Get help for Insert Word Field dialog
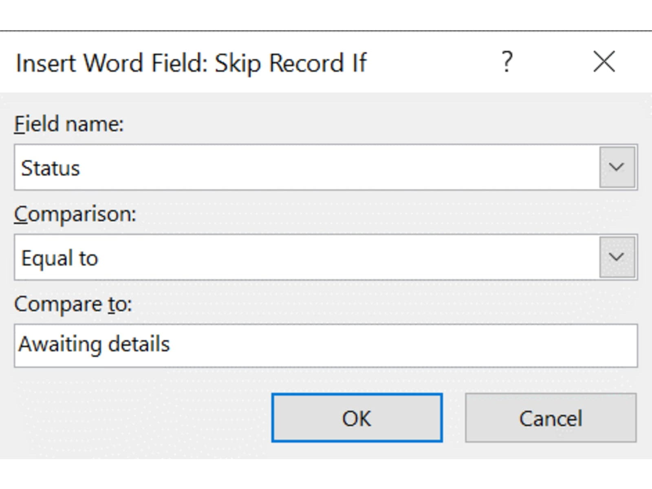Image resolution: width=652 pixels, height=489 pixels. tap(507, 62)
